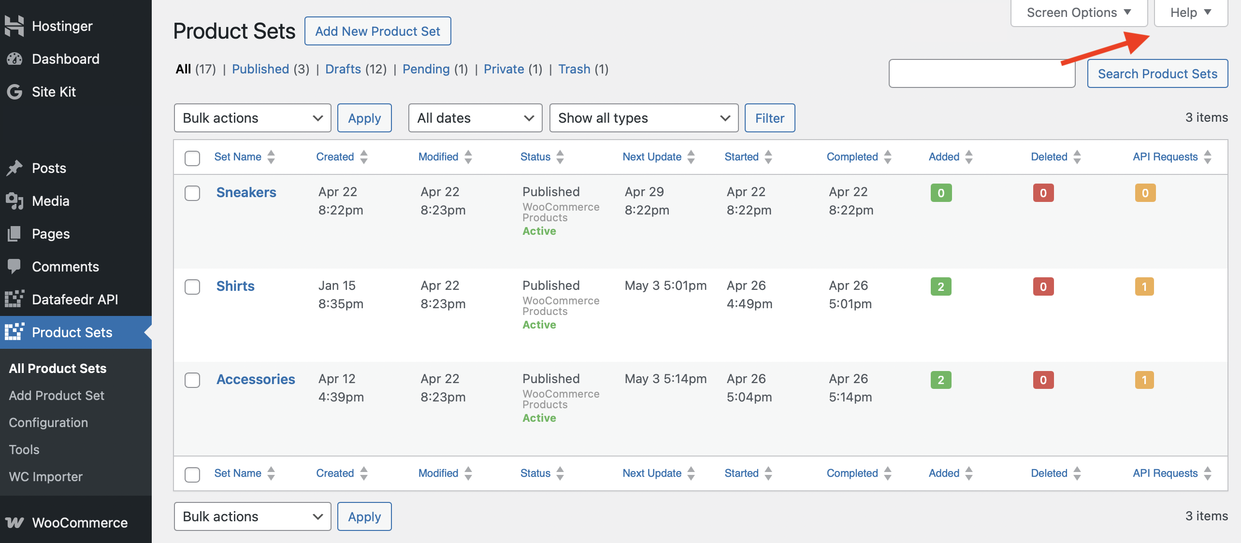The height and width of the screenshot is (543, 1241).
Task: Expand the Help panel
Action: click(1191, 13)
